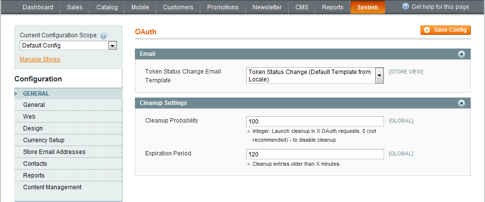Collapse the Cleanup Settings section arrow icon
485x202 pixels.
461,103
